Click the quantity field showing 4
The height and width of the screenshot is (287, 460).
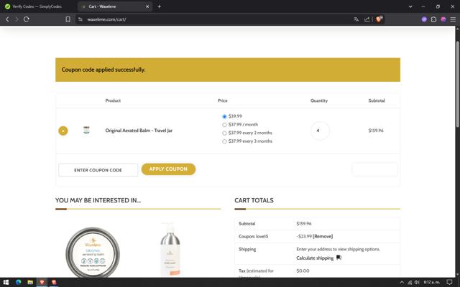point(320,131)
